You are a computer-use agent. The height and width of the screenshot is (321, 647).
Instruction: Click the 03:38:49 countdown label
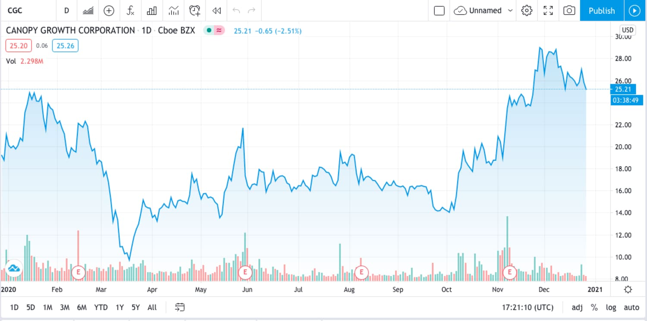627,100
